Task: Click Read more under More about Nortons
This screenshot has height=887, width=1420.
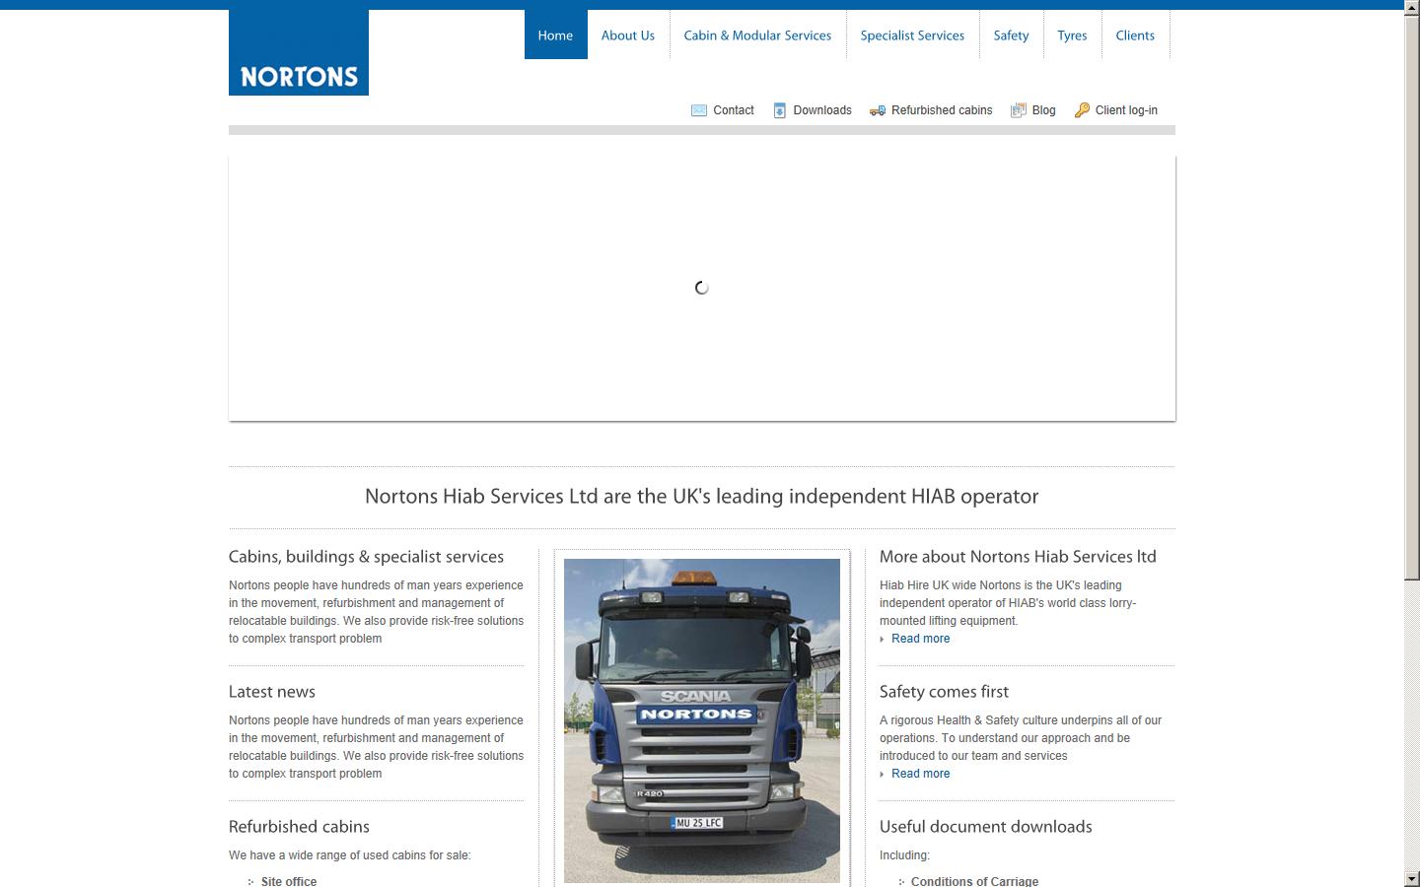Action: coord(920,639)
